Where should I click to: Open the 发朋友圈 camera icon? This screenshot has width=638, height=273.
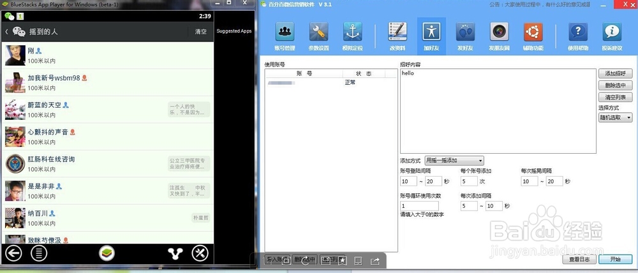500,32
